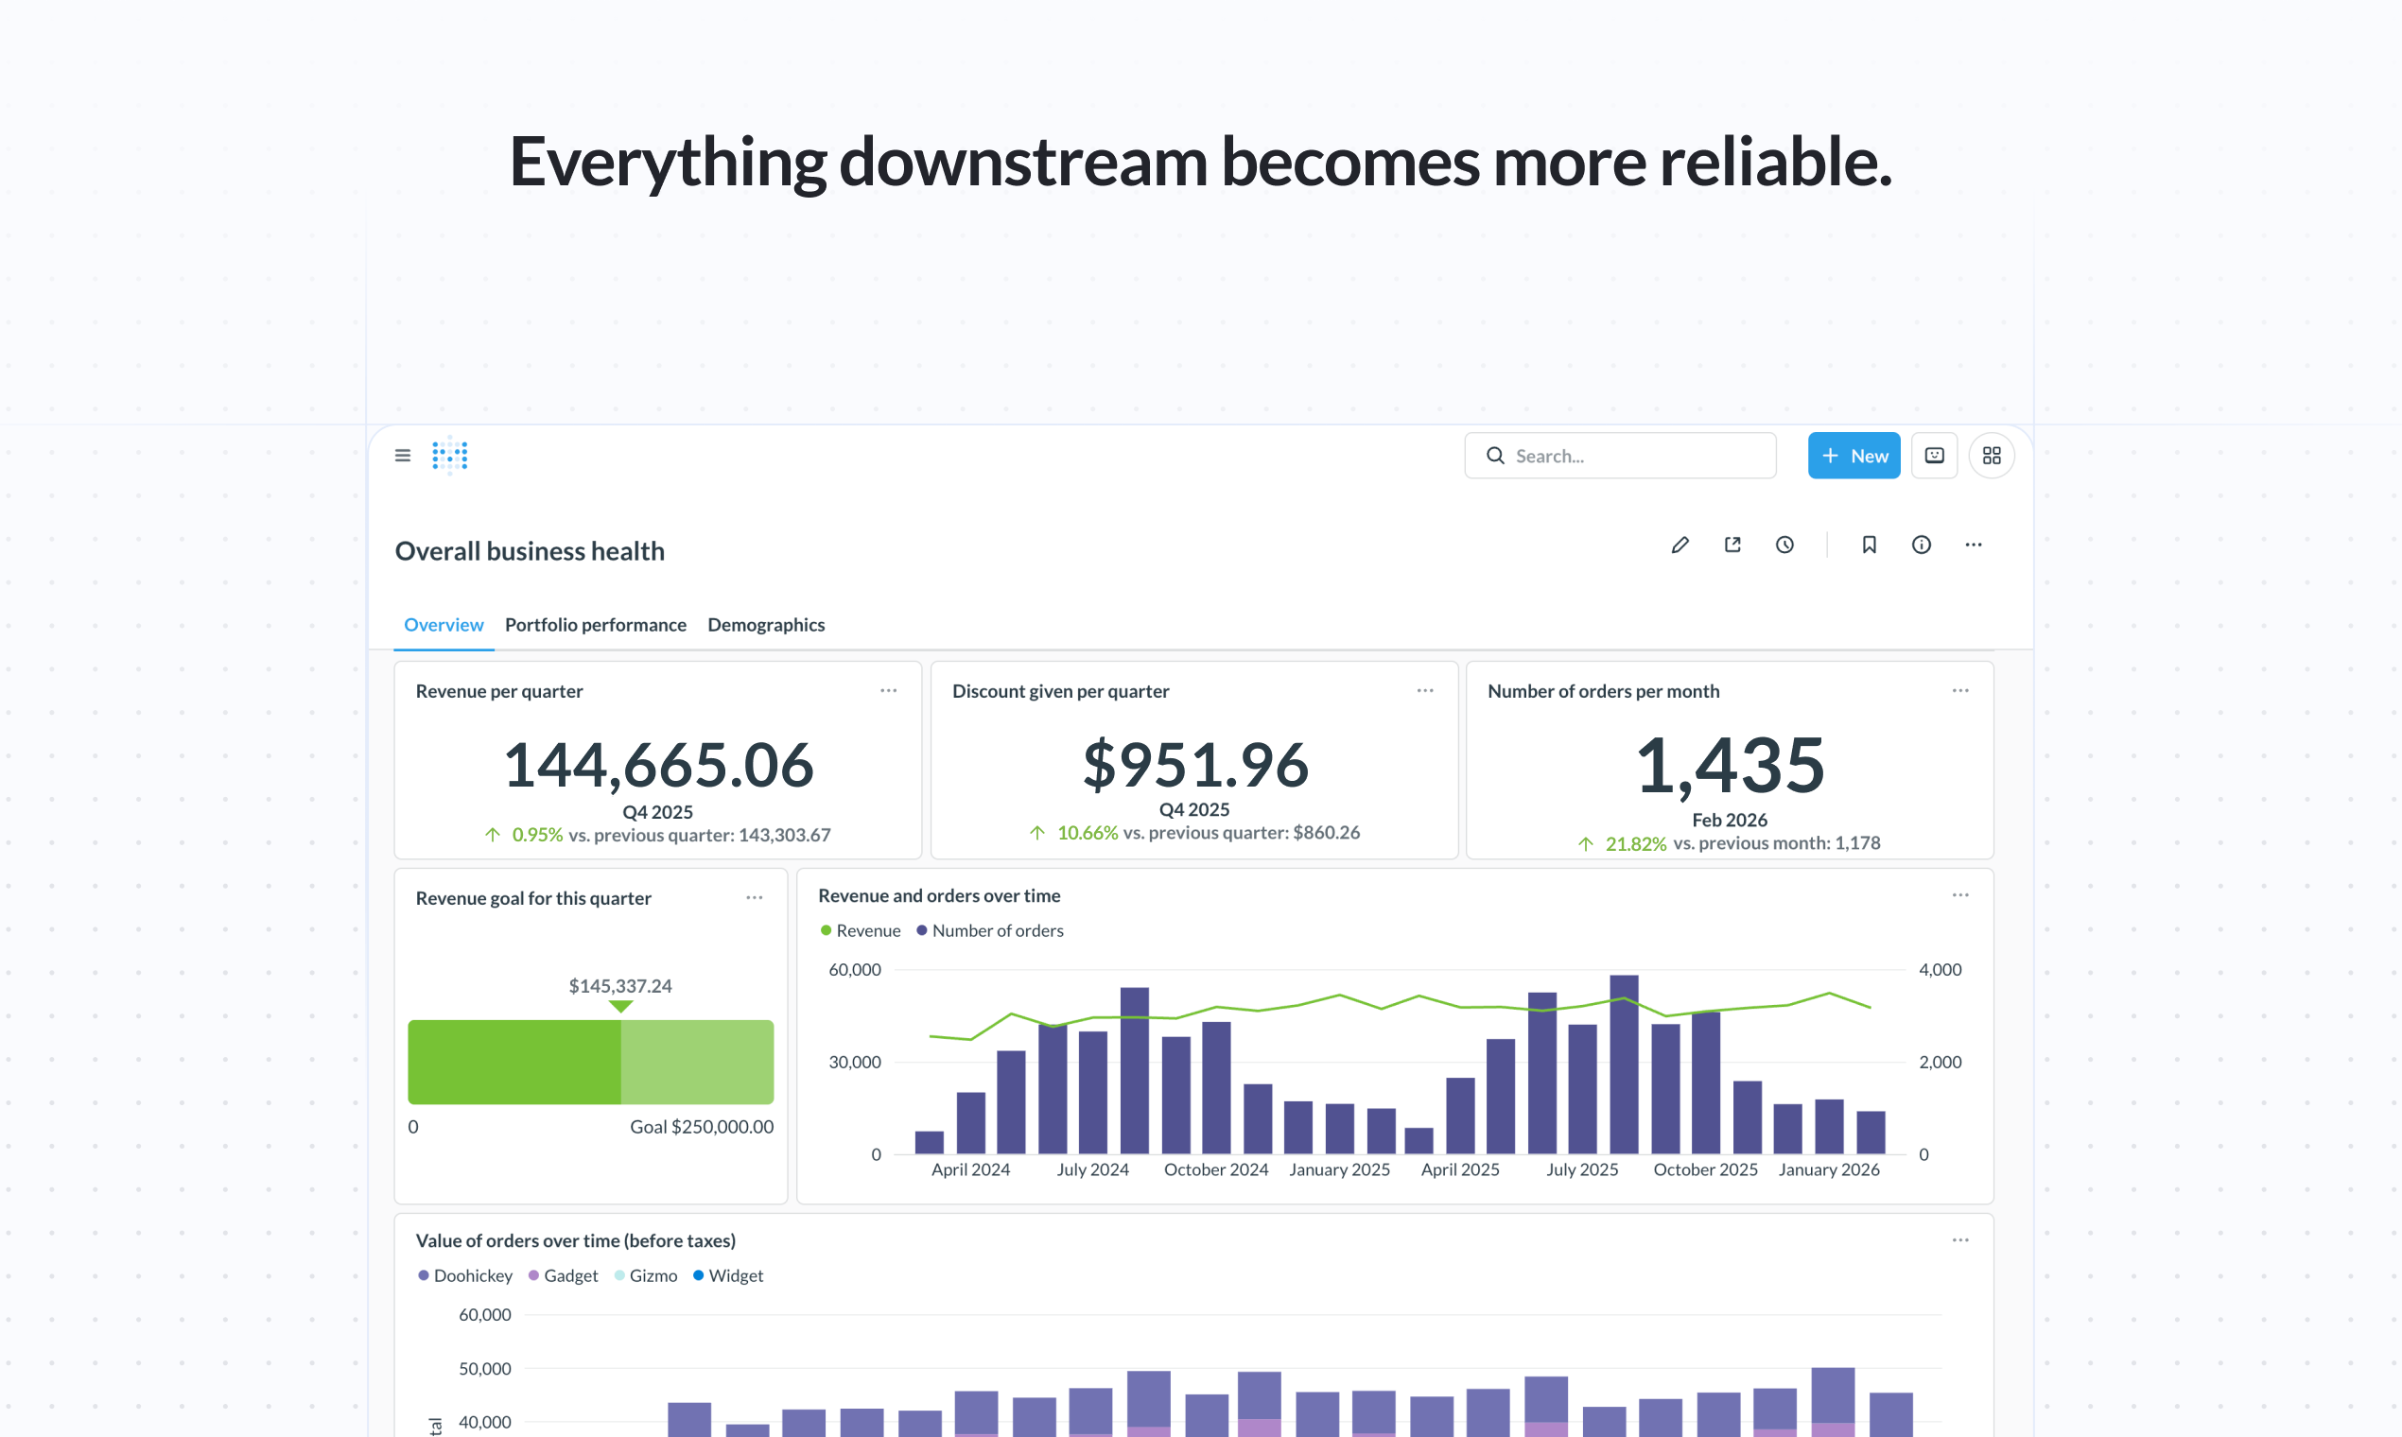Image resolution: width=2402 pixels, height=1437 pixels.
Task: Show dashboard info via the info icon
Action: tap(1922, 545)
